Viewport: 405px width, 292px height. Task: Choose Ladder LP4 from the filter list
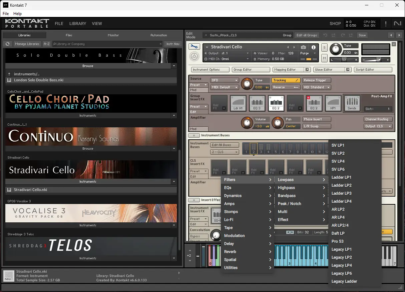(x=342, y=201)
